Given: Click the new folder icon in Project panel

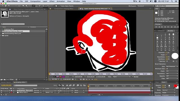Looking at the screenshot, I should pyautogui.click(x=4, y=79).
